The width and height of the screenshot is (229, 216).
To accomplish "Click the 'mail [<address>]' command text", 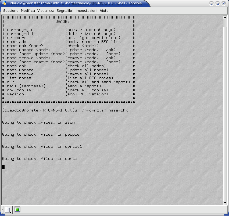I will click(x=26, y=86).
